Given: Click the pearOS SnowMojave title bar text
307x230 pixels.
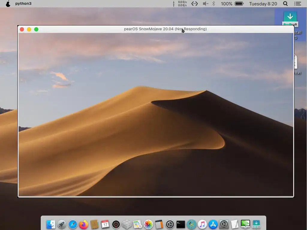Looking at the screenshot, I should click(x=165, y=29).
